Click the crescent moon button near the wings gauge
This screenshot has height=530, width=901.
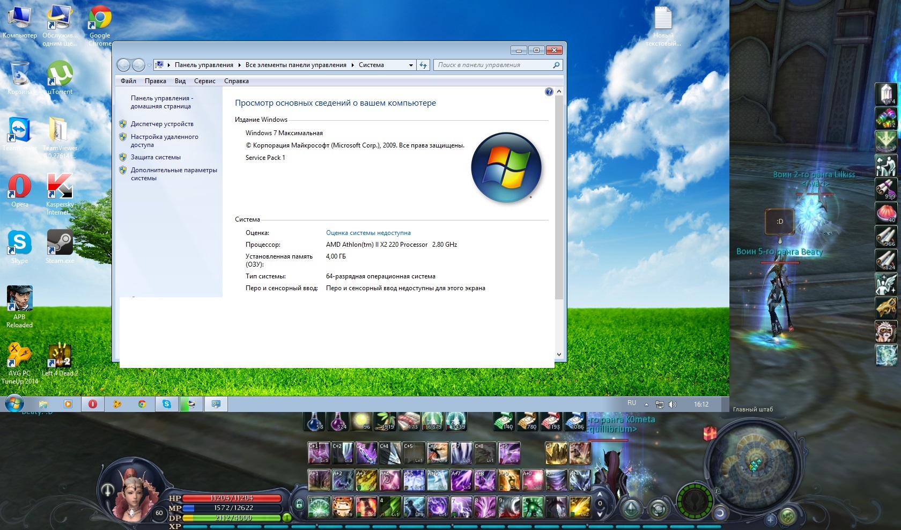[720, 513]
